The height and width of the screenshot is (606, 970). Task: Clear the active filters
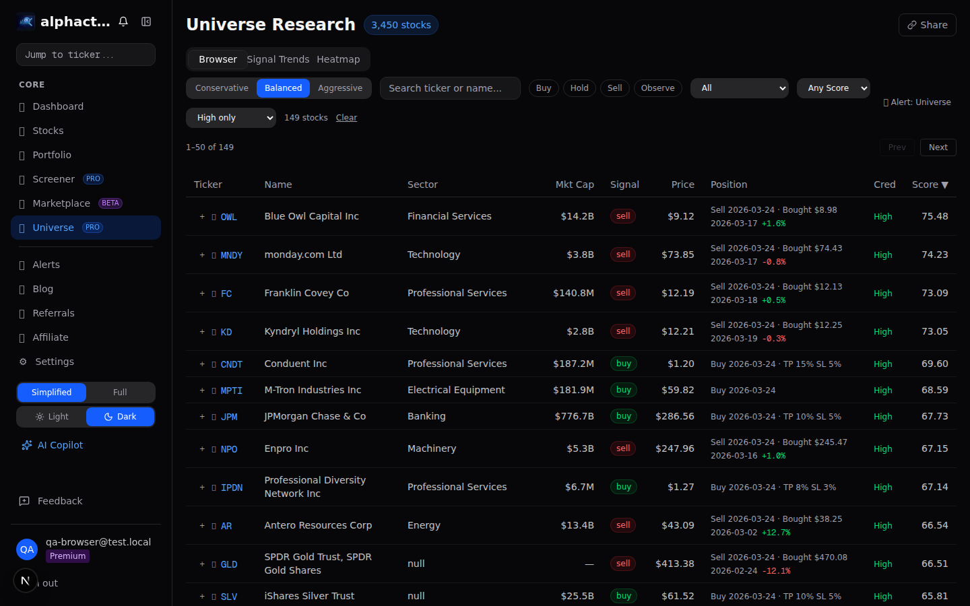(346, 117)
